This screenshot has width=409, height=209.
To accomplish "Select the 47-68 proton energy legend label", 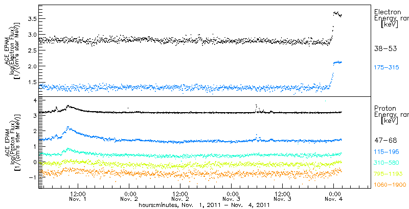I will tap(385, 141).
